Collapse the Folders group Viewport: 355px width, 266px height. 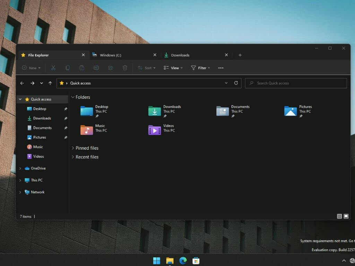tap(73, 97)
